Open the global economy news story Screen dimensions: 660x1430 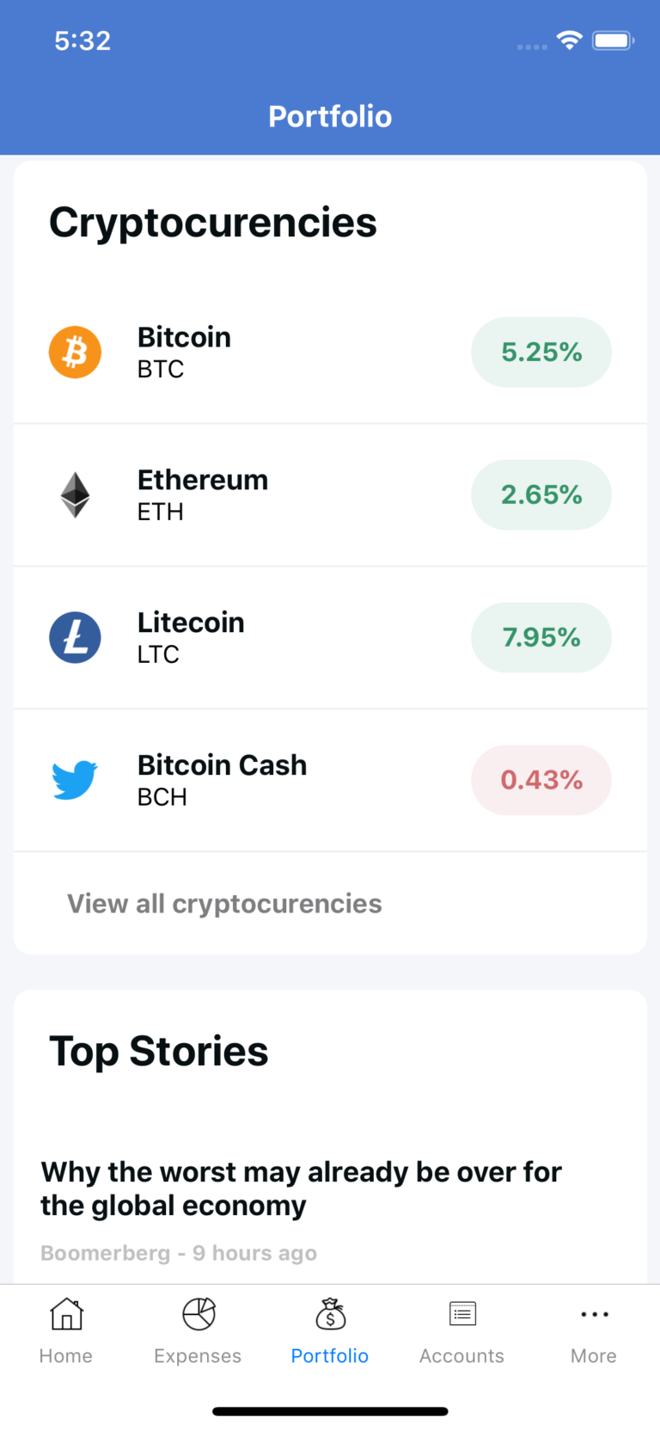301,1189
